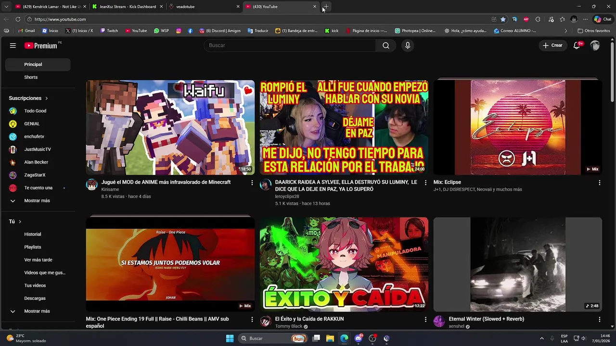The image size is (616, 346).
Task: Click the browser address bar URL
Action: click(60, 19)
